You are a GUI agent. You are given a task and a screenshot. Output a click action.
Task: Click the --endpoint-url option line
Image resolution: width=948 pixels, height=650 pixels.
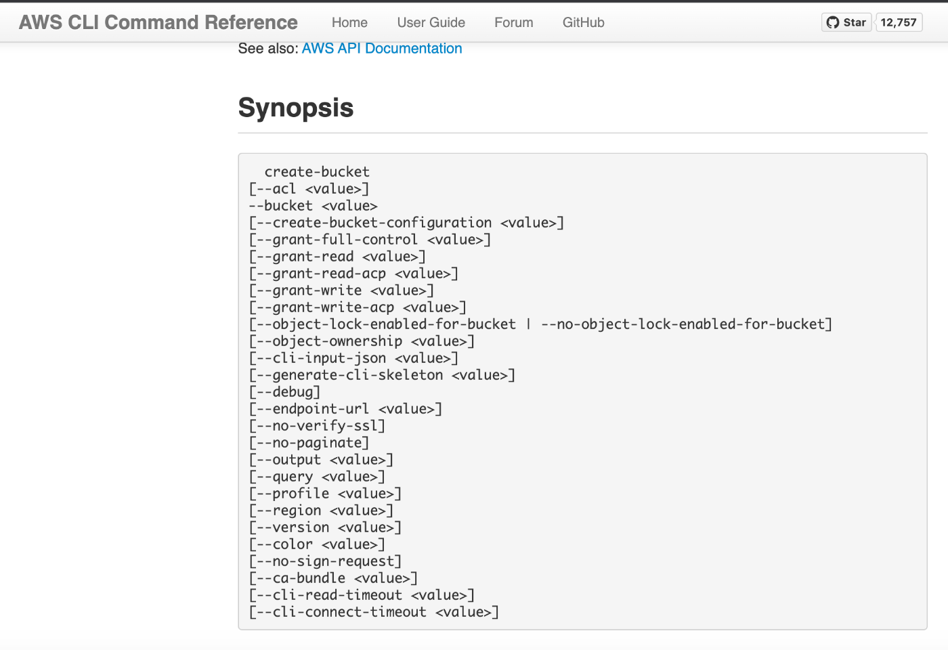point(345,409)
